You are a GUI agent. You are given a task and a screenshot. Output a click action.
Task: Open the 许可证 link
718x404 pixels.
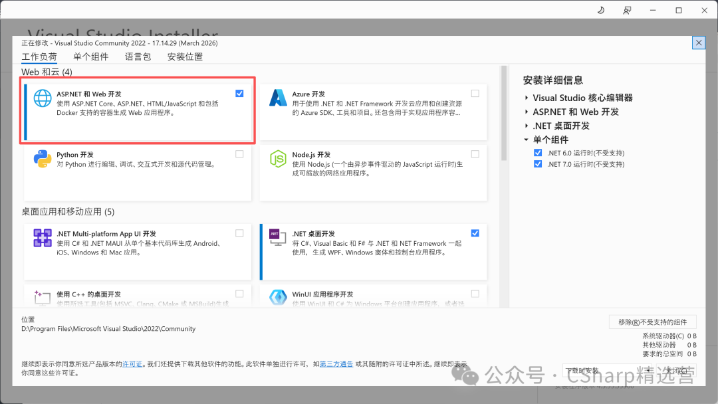point(132,364)
